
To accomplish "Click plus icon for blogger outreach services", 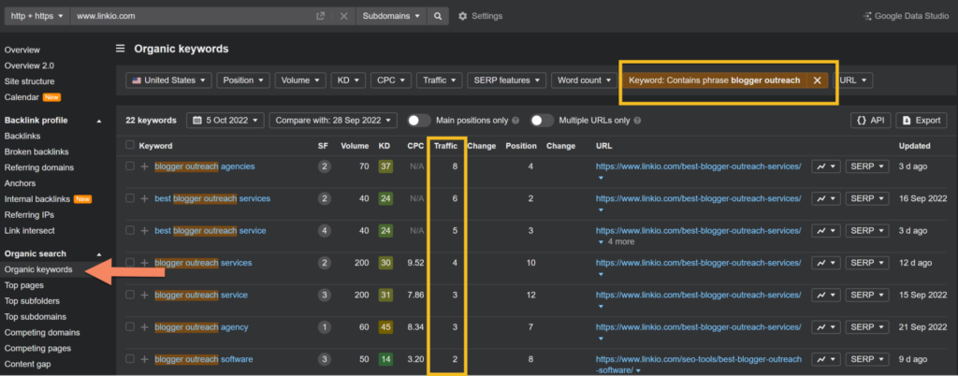I will [145, 263].
